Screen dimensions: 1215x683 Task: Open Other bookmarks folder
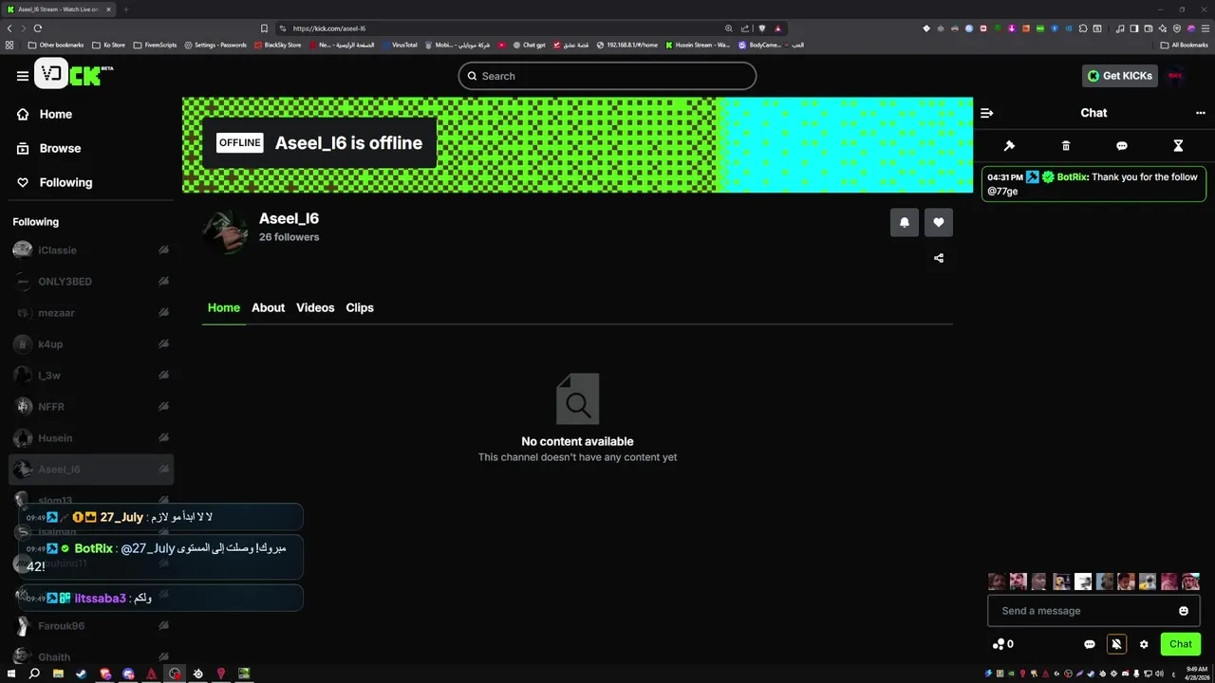click(x=56, y=45)
